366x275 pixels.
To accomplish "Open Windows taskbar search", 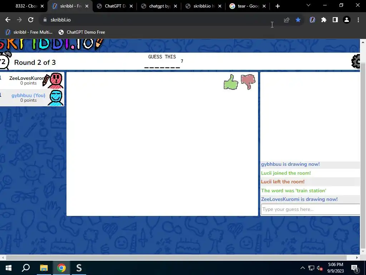I will coord(26,268).
